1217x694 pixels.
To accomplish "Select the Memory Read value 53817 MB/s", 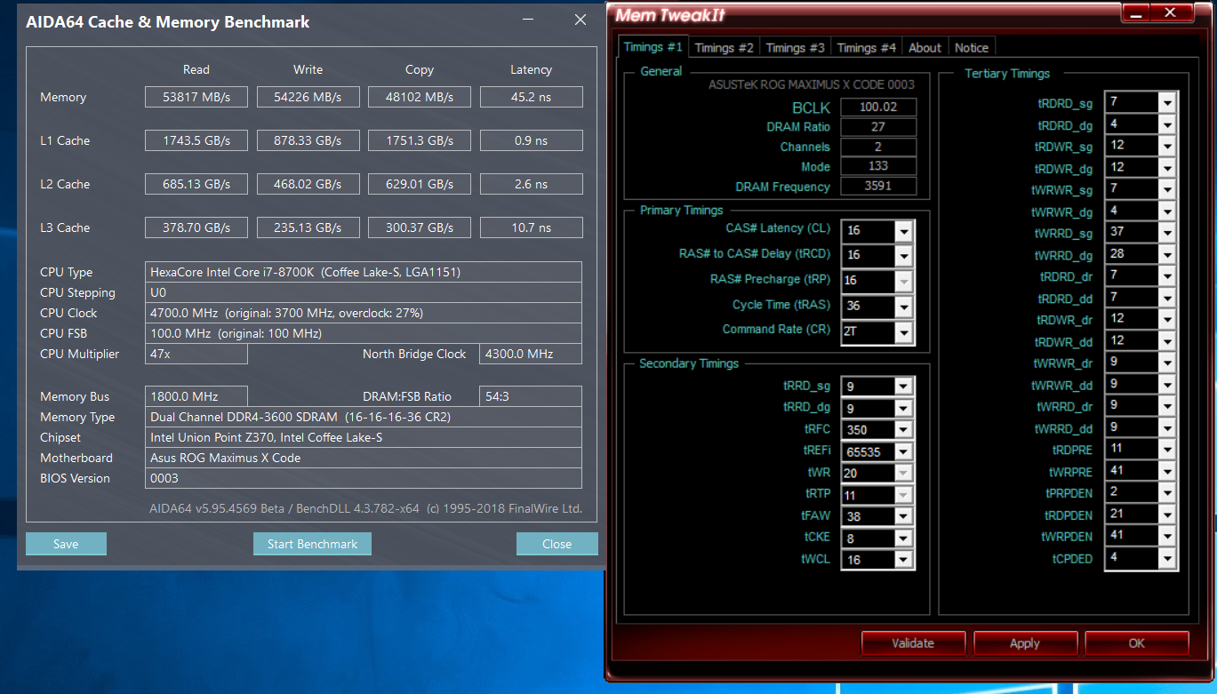I will pos(196,97).
